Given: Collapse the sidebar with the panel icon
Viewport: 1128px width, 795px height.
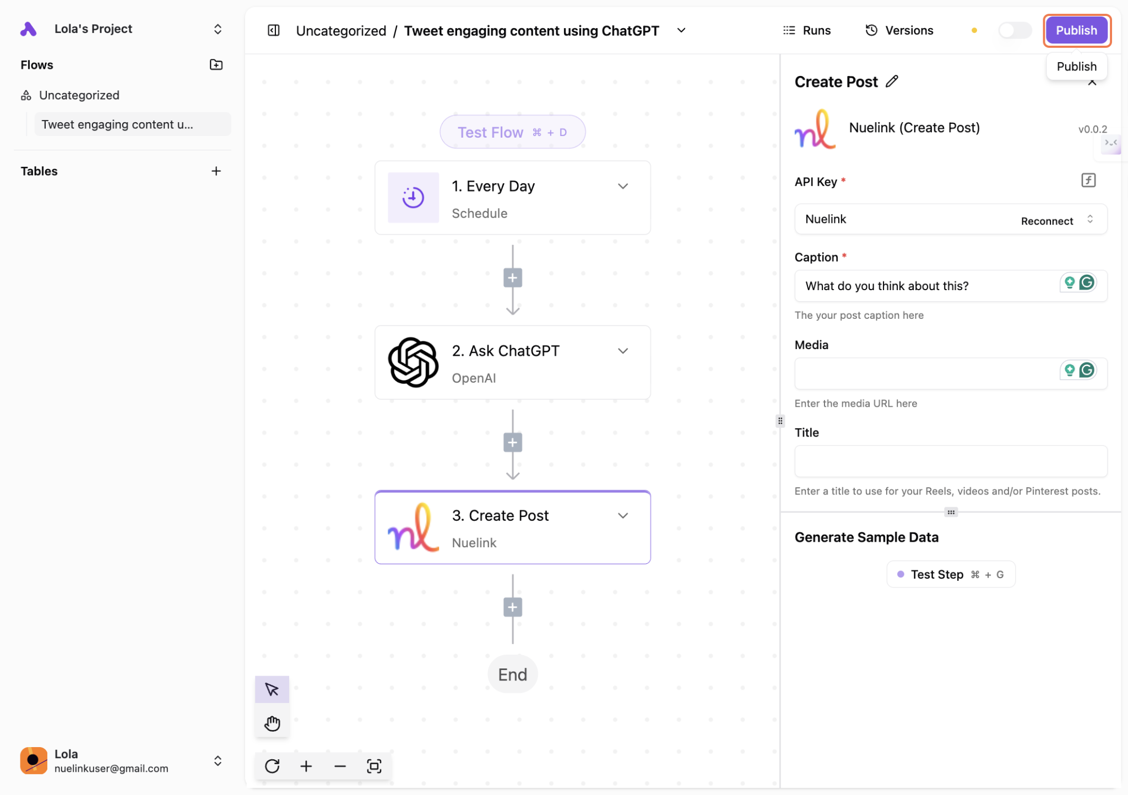Looking at the screenshot, I should (x=273, y=30).
